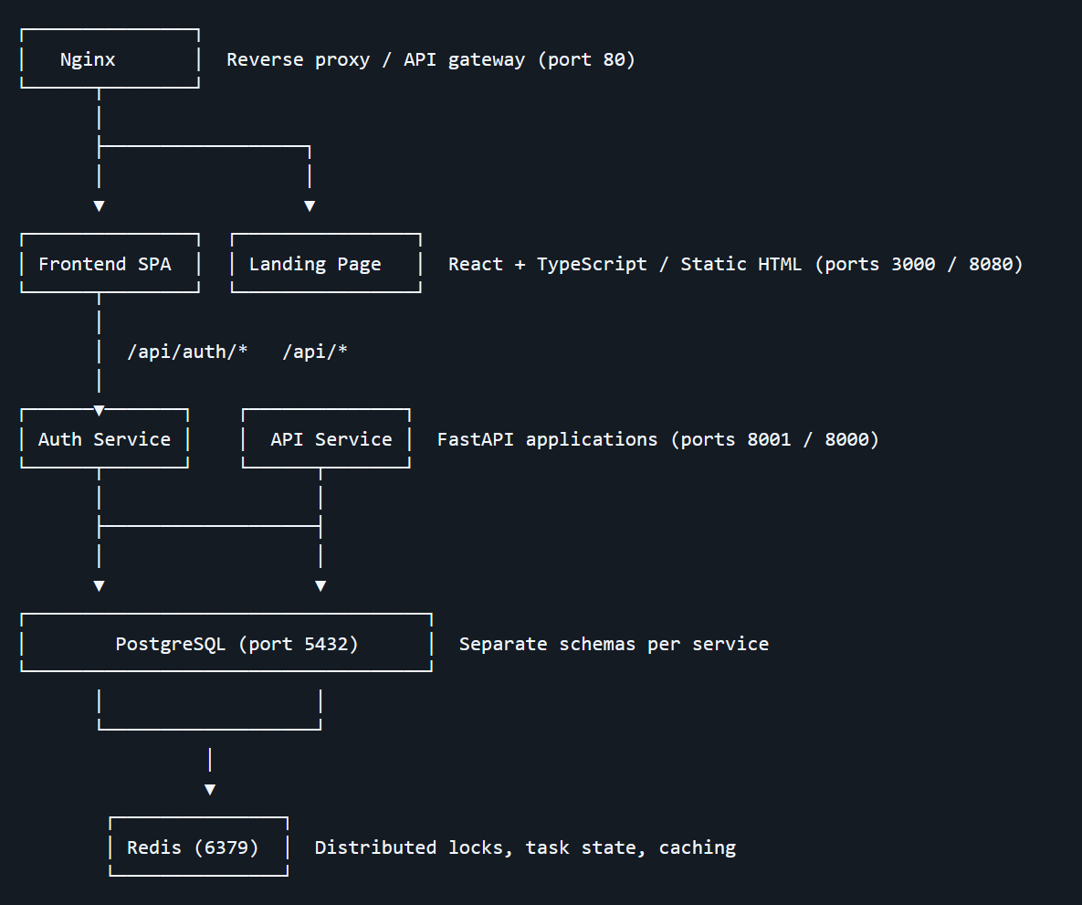Select the Landing Page box
1082x905 pixels.
pos(315,264)
